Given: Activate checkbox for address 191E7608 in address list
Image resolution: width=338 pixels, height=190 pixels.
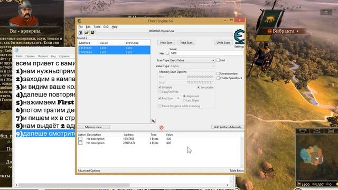Looking at the screenshot, I should point(80,139).
